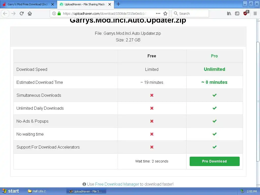This screenshot has height=195, width=260.
Task: Open the uBlock Origin extension icon
Action: point(246,13)
